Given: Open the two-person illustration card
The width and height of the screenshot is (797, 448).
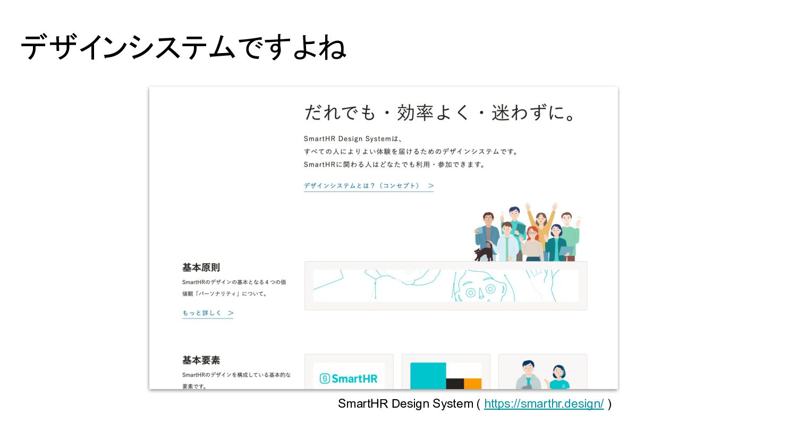Looking at the screenshot, I should point(542,372).
